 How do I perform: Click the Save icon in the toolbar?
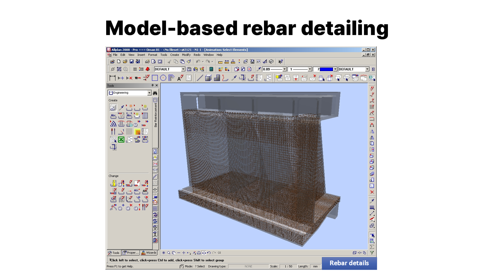click(131, 61)
